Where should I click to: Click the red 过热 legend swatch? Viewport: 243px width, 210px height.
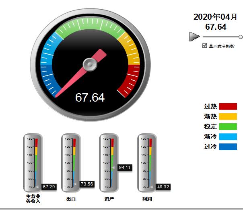(x=228, y=106)
